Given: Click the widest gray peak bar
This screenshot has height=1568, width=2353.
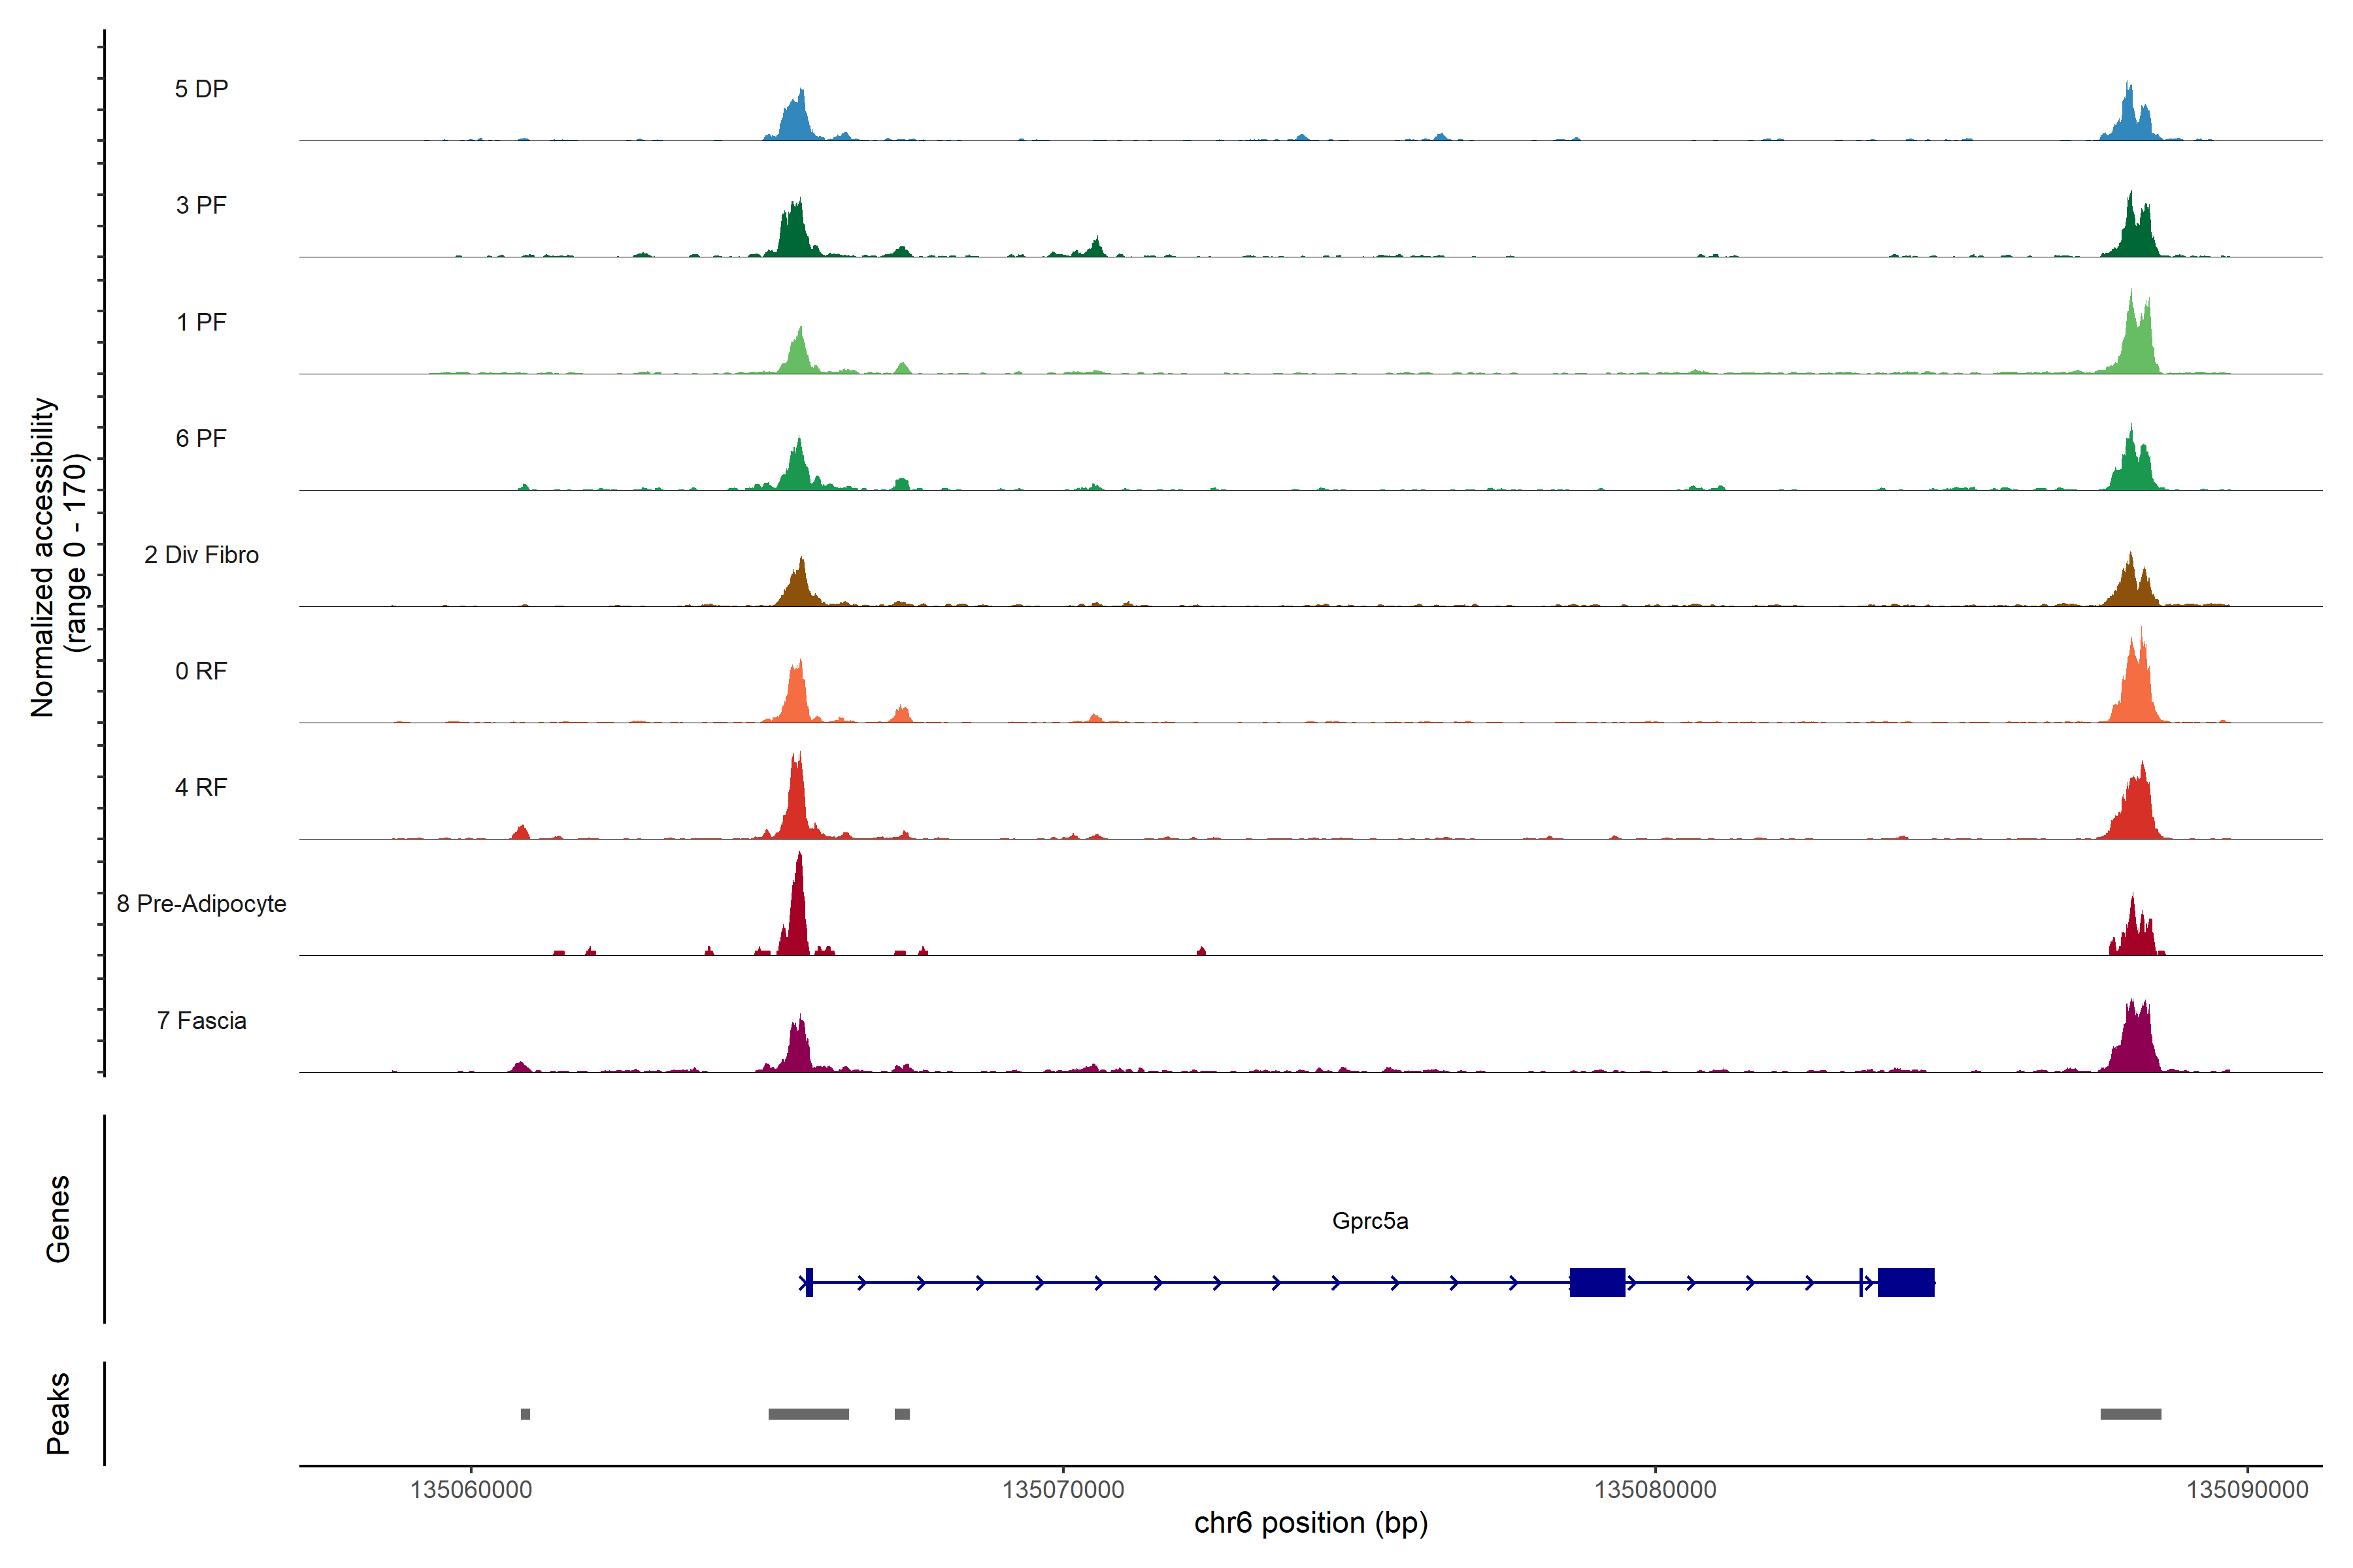Looking at the screenshot, I should tap(809, 1414).
